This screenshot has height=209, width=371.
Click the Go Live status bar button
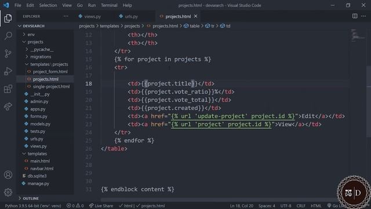click(x=336, y=206)
